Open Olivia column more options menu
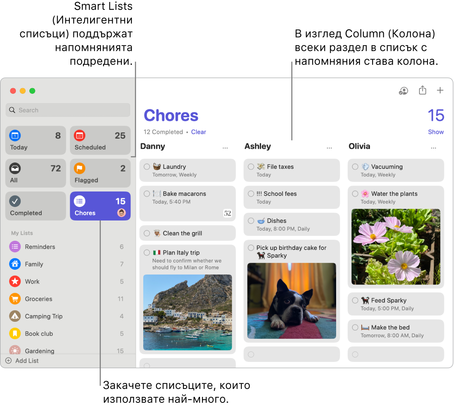Viewport: 454px width, 408px height. pyautogui.click(x=433, y=148)
